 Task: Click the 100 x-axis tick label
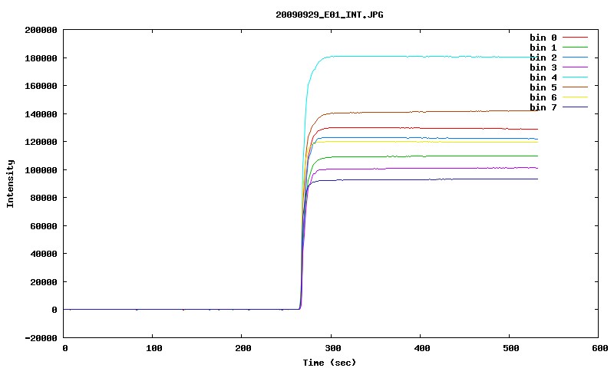[x=154, y=348]
